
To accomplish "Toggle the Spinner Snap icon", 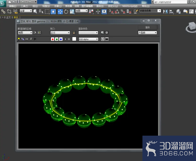I will pyautogui.click(x=129, y=11).
